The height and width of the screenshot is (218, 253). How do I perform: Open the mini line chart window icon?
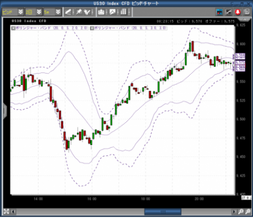229,12
